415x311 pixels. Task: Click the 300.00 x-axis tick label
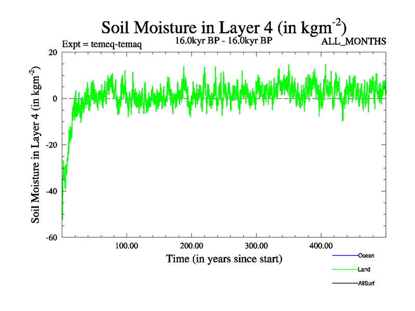pos(256,245)
